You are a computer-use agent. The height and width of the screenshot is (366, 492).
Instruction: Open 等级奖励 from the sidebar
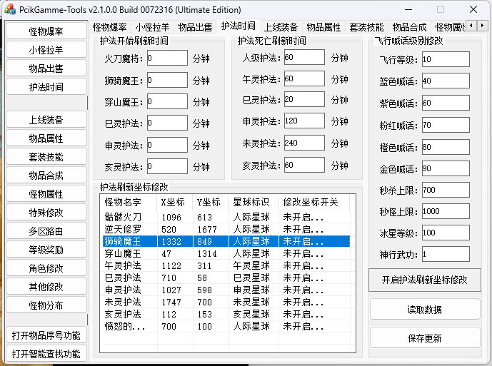(x=46, y=249)
